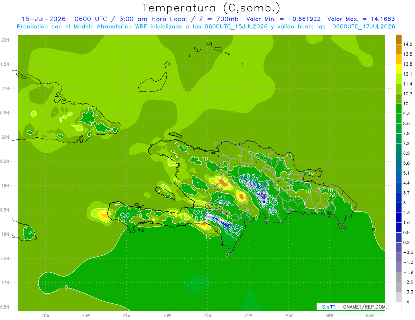415x320 pixels.
Task: Click the '70W' longitude axis label
Action: (x=289, y=316)
